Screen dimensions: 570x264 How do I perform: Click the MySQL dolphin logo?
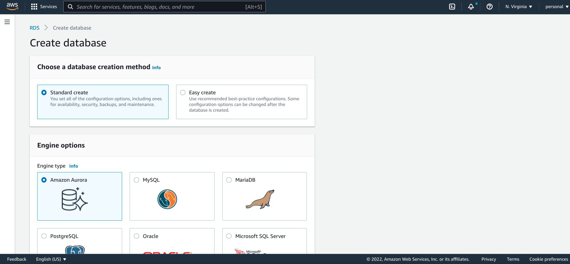(x=167, y=199)
